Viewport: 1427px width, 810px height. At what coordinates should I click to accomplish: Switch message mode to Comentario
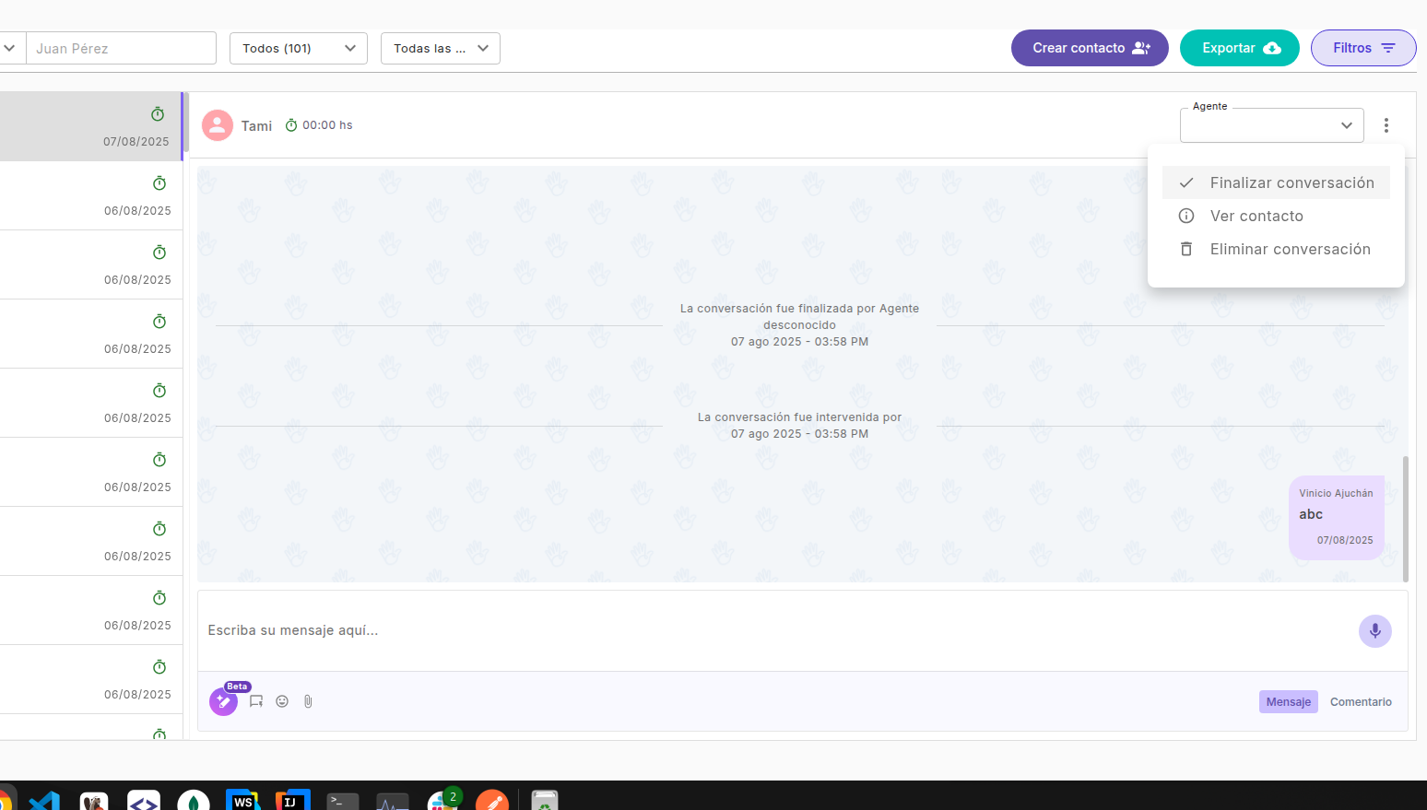1361,701
